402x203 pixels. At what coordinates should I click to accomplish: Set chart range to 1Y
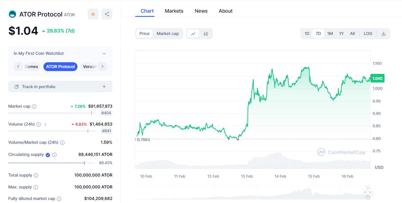point(341,34)
